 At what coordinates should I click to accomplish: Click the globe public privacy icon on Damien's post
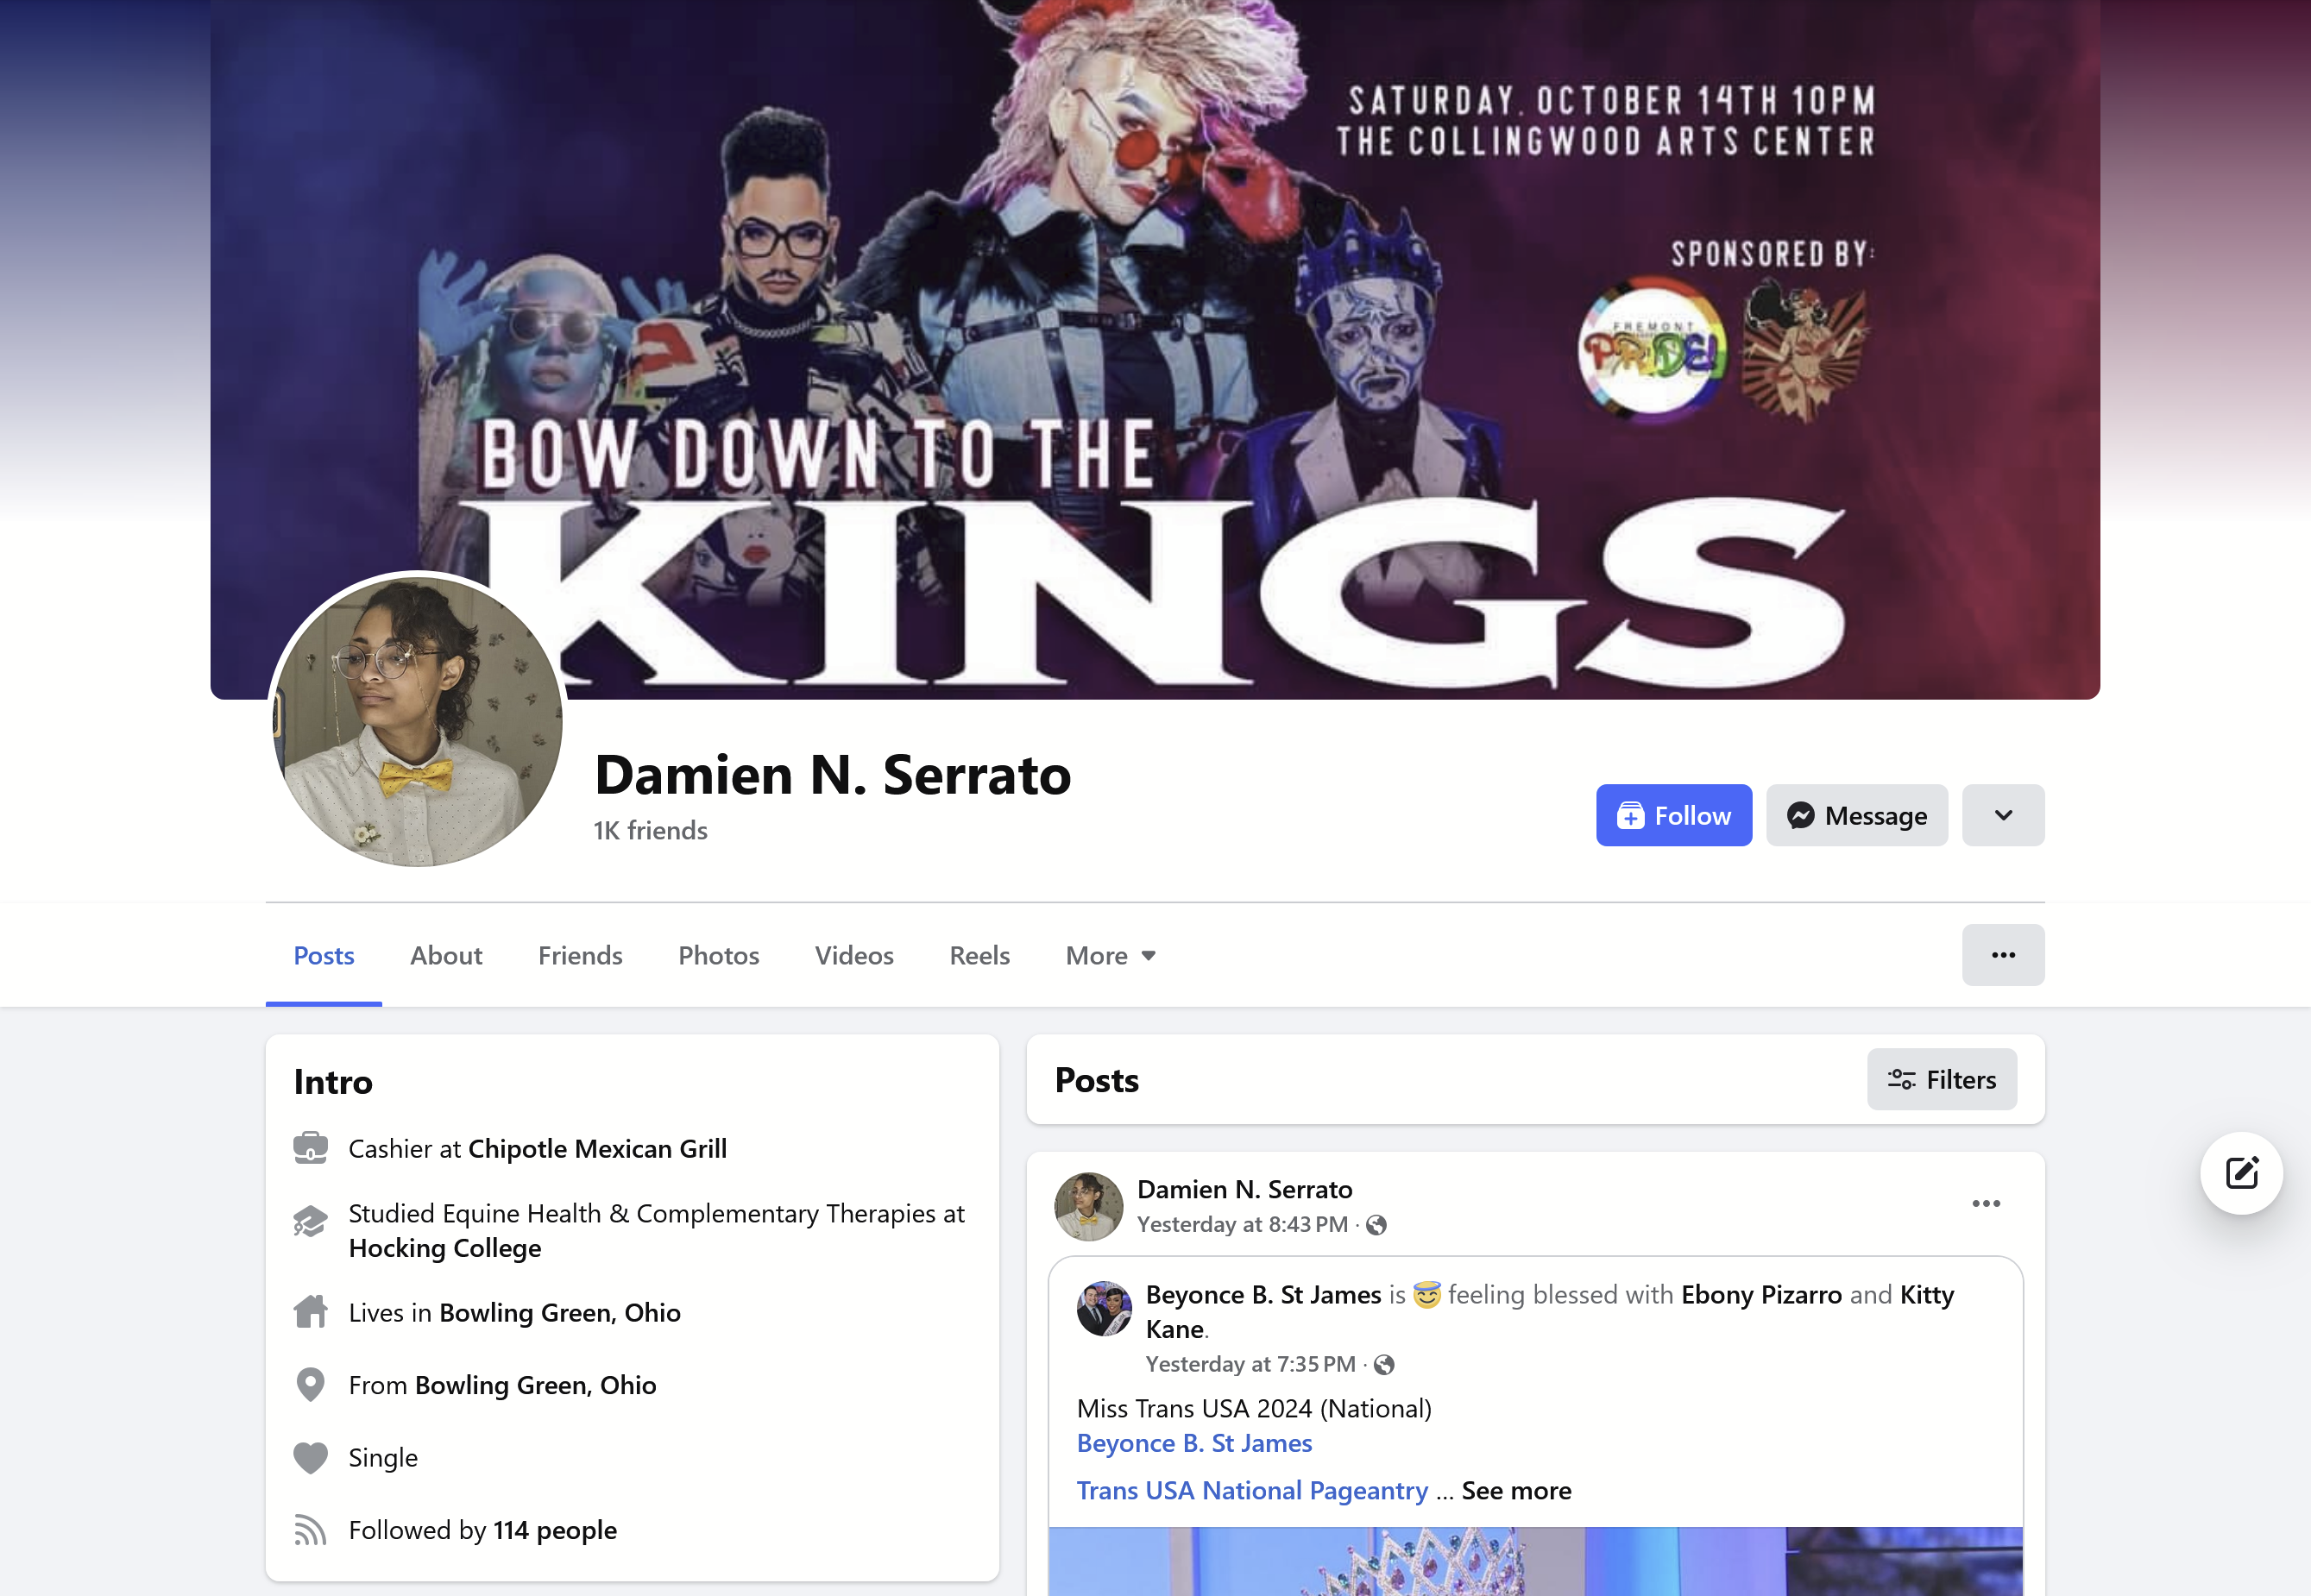point(1377,1225)
